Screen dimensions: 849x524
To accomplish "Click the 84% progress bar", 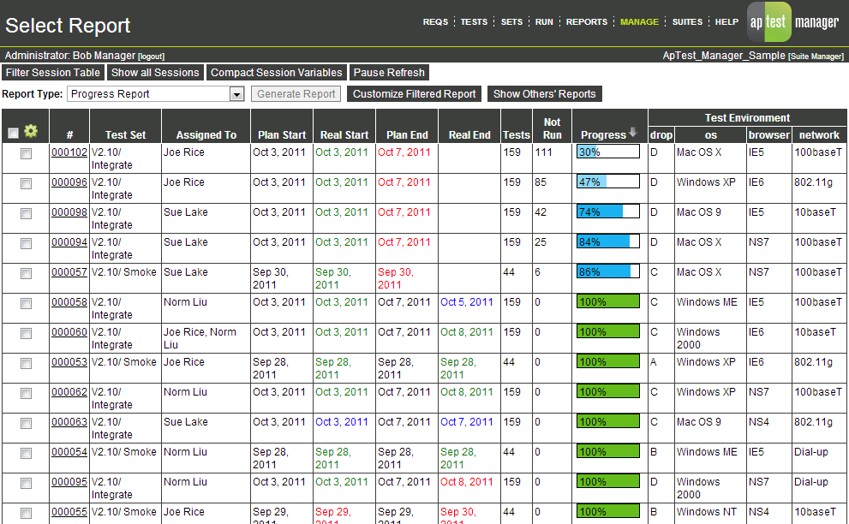I will pyautogui.click(x=608, y=241).
